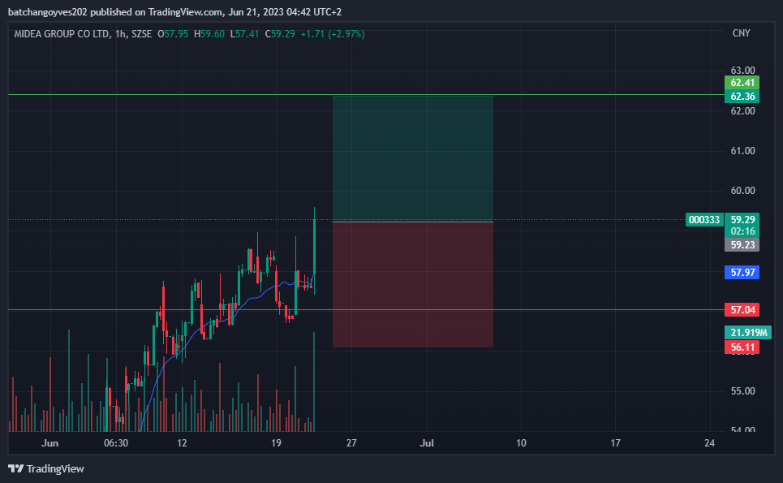The image size is (783, 483).
Task: Click the 06:30 time axis label
Action: (x=116, y=443)
